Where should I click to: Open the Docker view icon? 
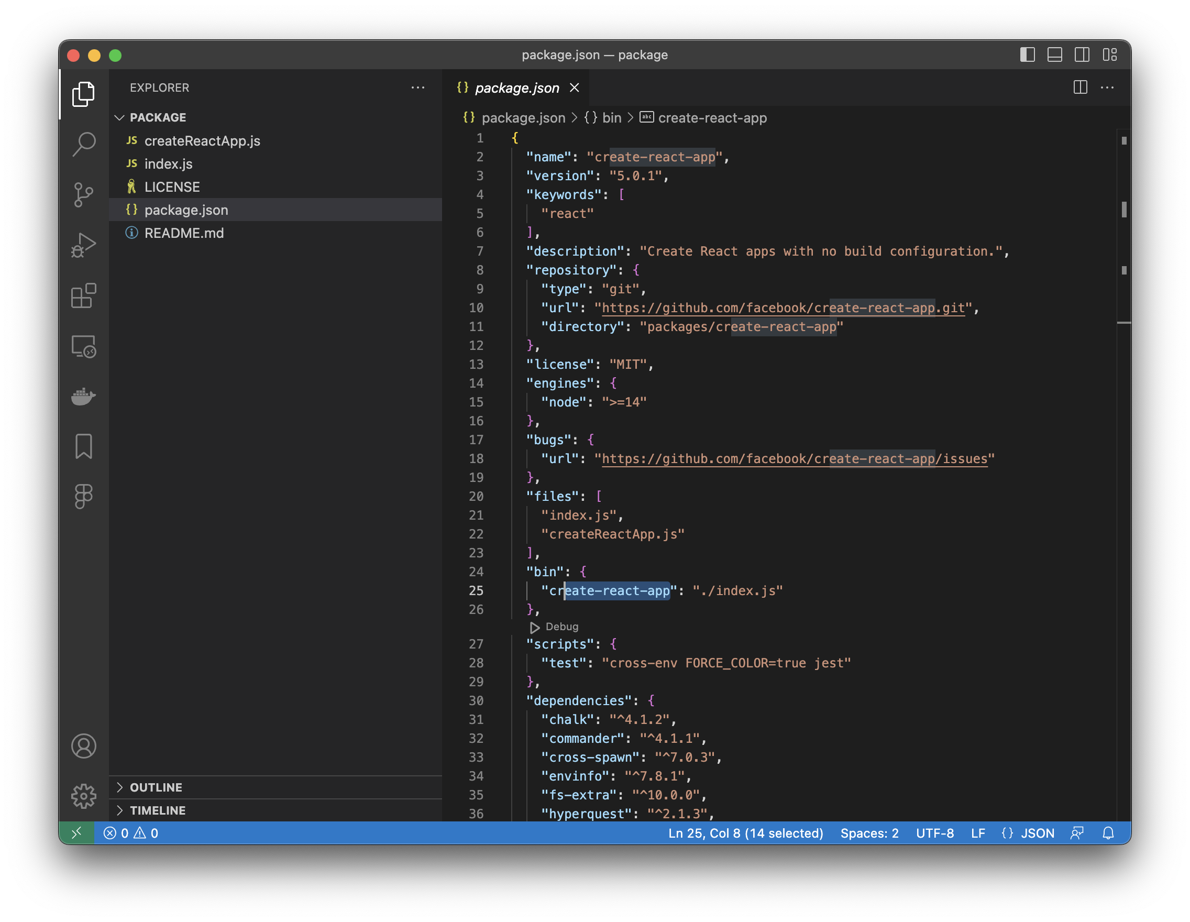[x=83, y=396]
